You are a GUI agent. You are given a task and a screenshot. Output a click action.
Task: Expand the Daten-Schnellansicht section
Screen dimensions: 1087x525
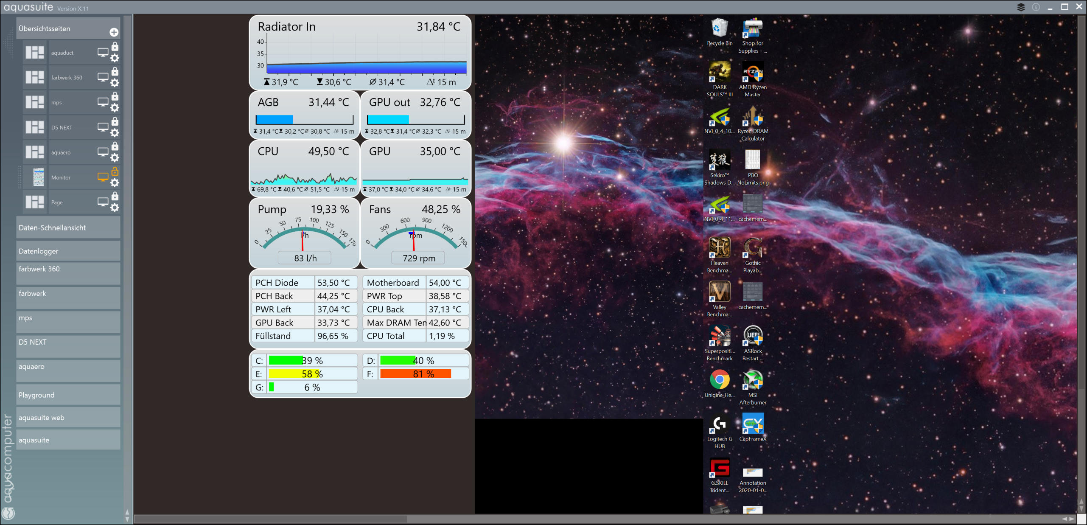click(x=68, y=227)
